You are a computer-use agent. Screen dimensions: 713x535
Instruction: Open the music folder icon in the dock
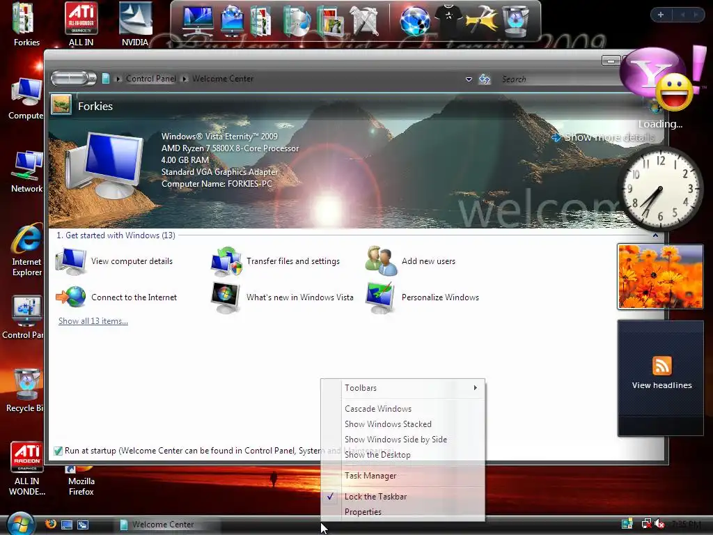pyautogui.click(x=296, y=20)
